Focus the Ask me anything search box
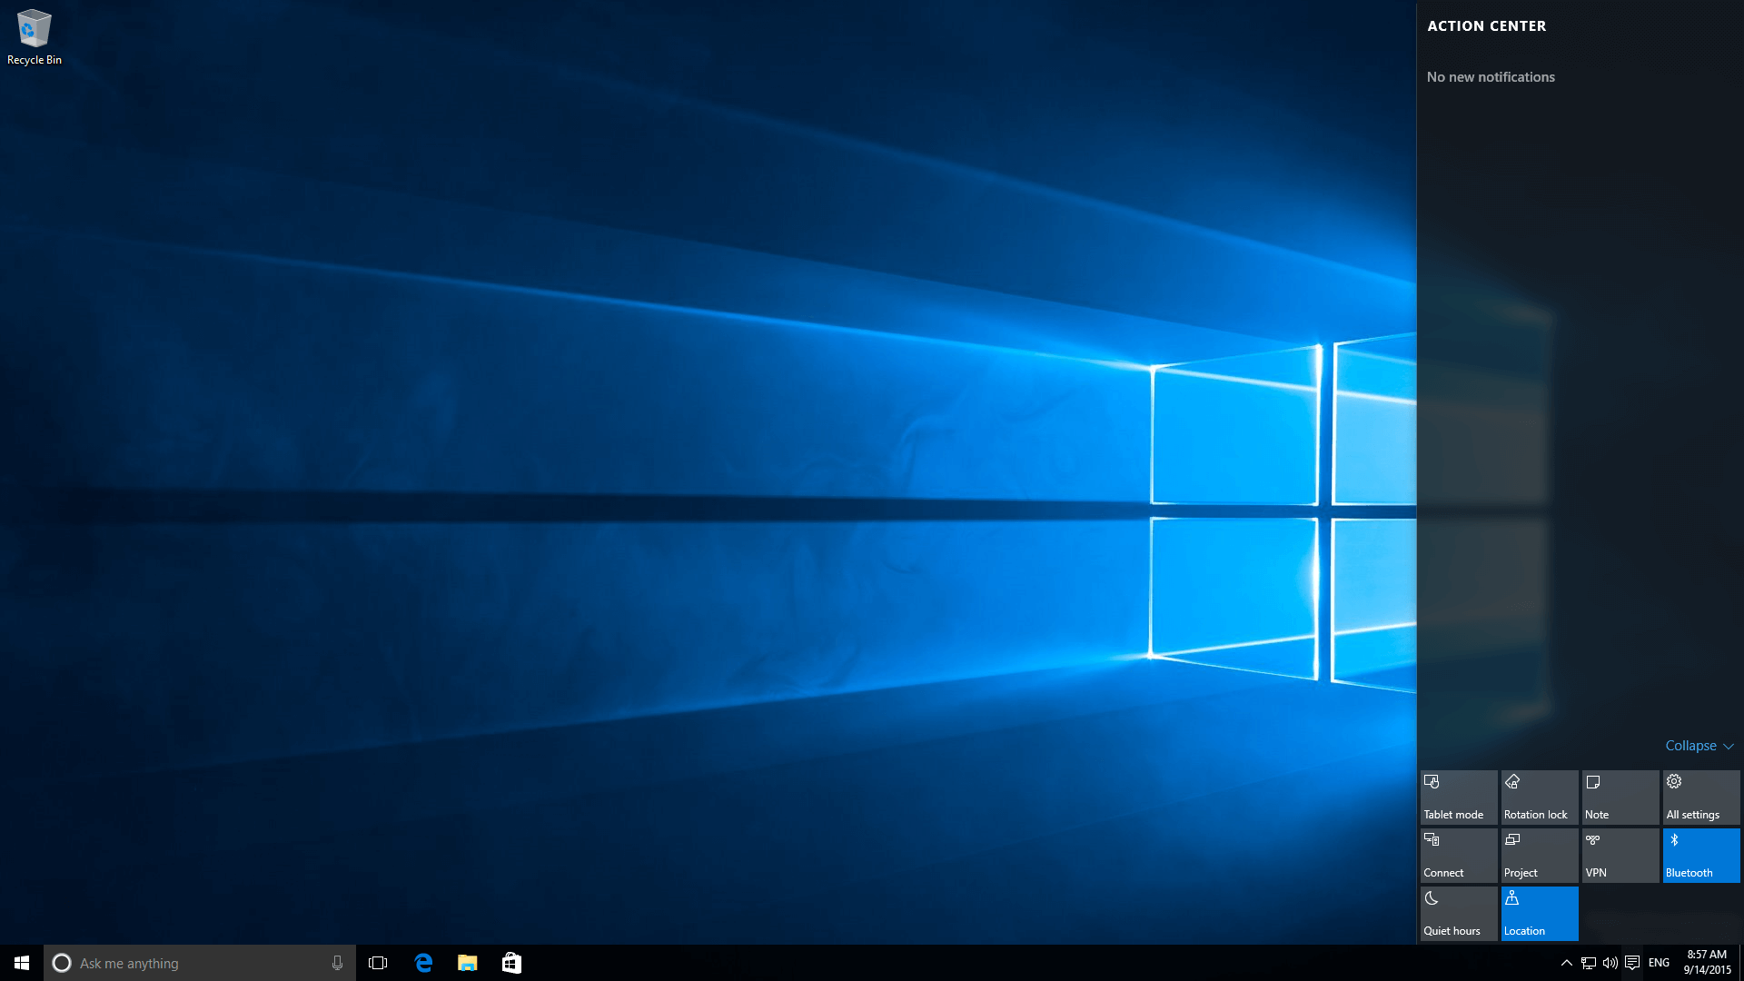 [x=200, y=963]
